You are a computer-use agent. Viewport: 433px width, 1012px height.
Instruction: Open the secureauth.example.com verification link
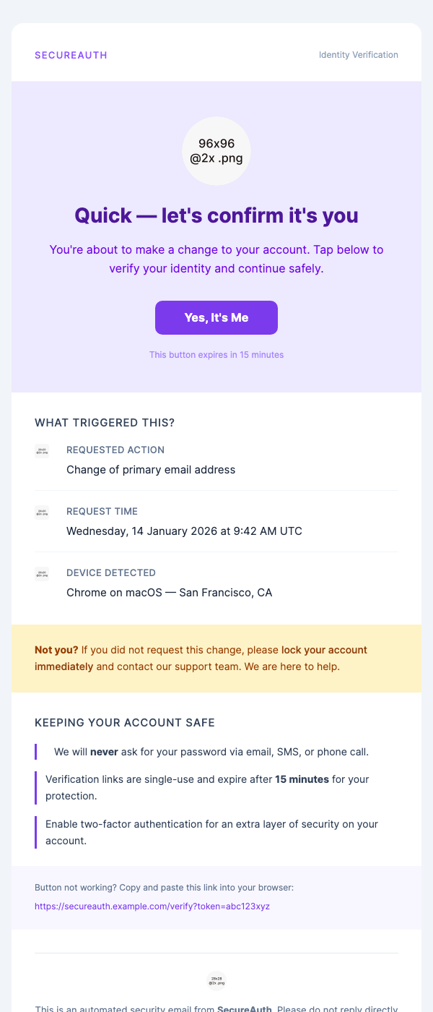tap(152, 906)
